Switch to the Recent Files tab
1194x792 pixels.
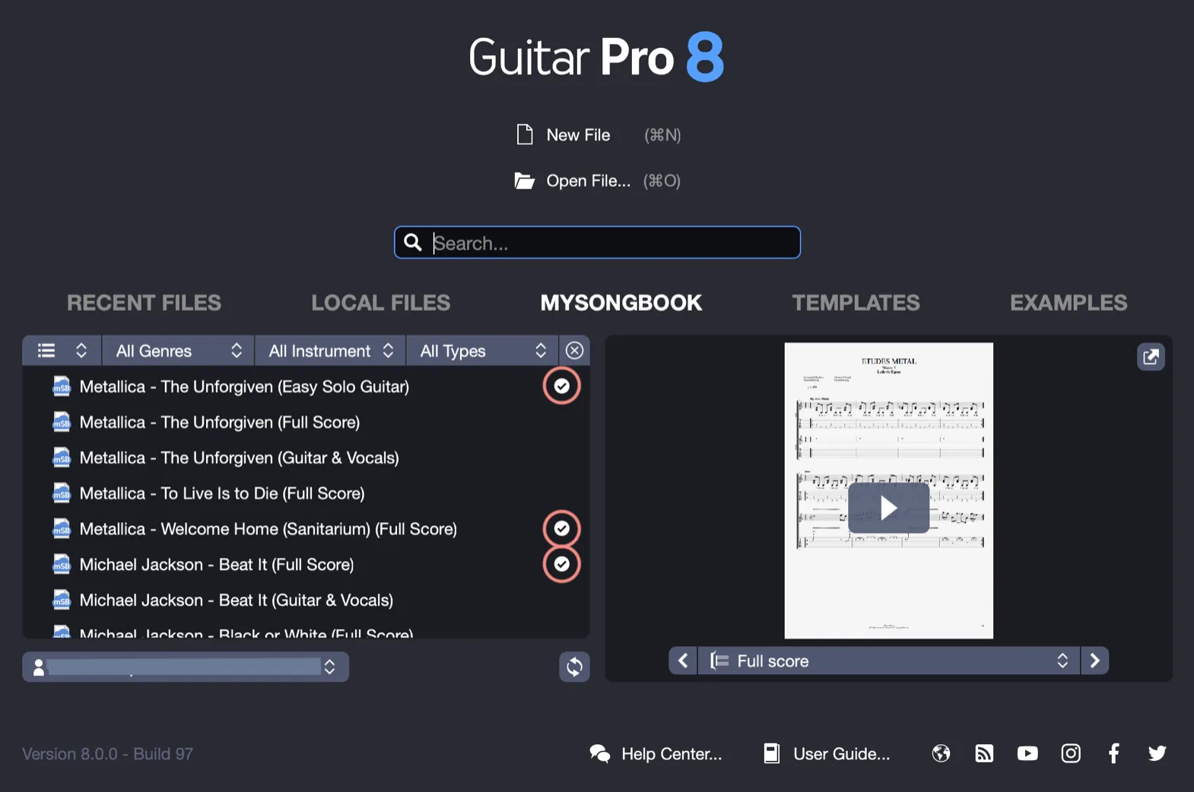point(144,303)
